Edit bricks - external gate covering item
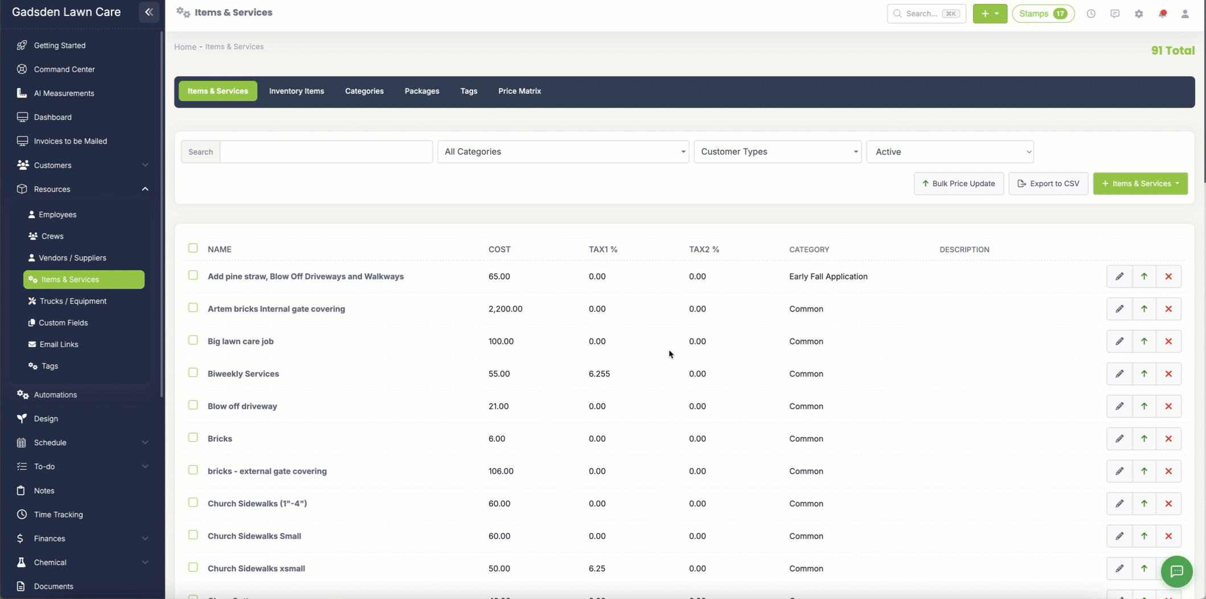Image resolution: width=1206 pixels, height=599 pixels. point(1119,471)
